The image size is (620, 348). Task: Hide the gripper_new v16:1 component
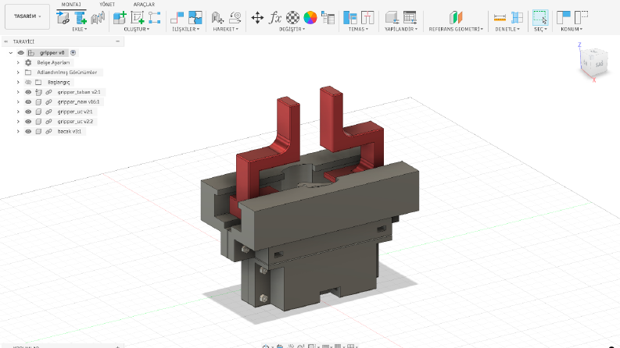28,101
